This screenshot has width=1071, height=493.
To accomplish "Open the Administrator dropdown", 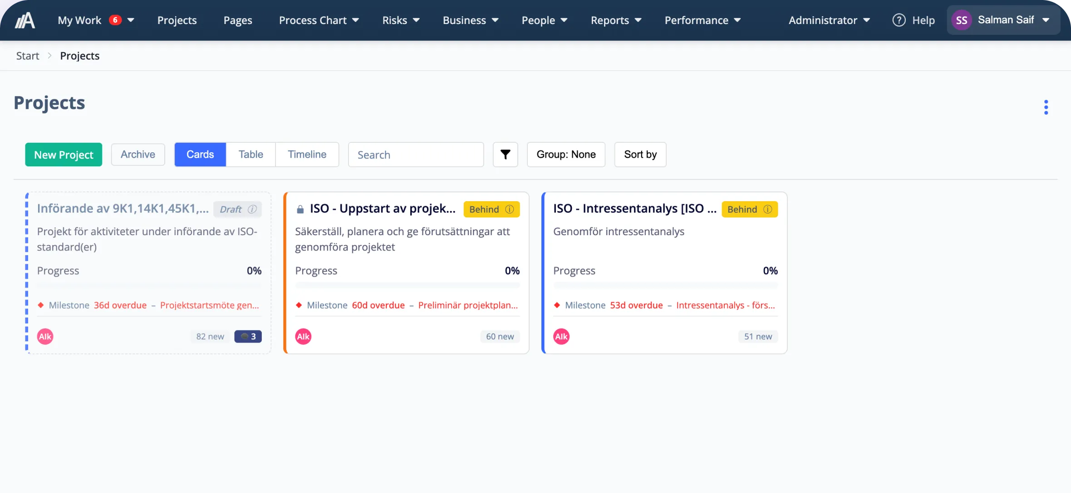I will tap(829, 20).
